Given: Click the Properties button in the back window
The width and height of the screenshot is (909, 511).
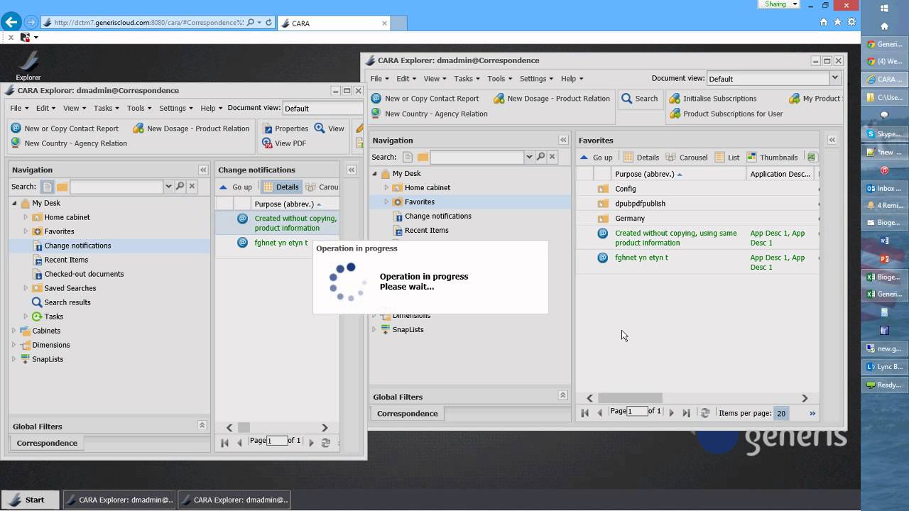Looking at the screenshot, I should (x=285, y=128).
